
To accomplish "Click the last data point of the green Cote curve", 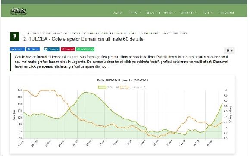I will 222,104.
